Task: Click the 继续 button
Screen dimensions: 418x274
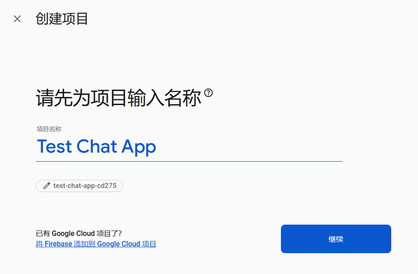Action: [x=336, y=239]
